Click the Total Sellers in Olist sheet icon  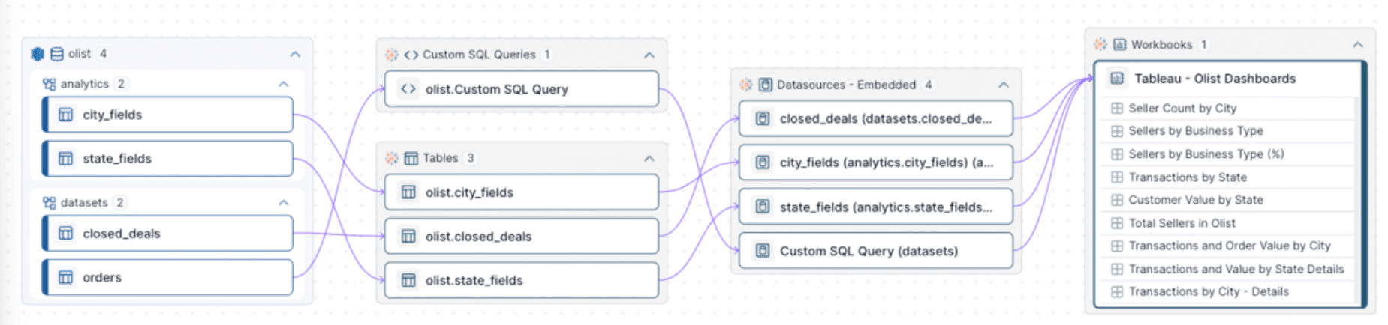1117,223
